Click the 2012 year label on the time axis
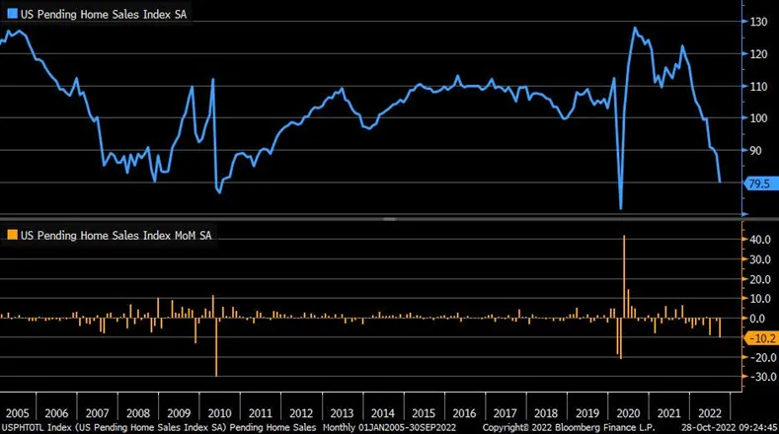 301,413
